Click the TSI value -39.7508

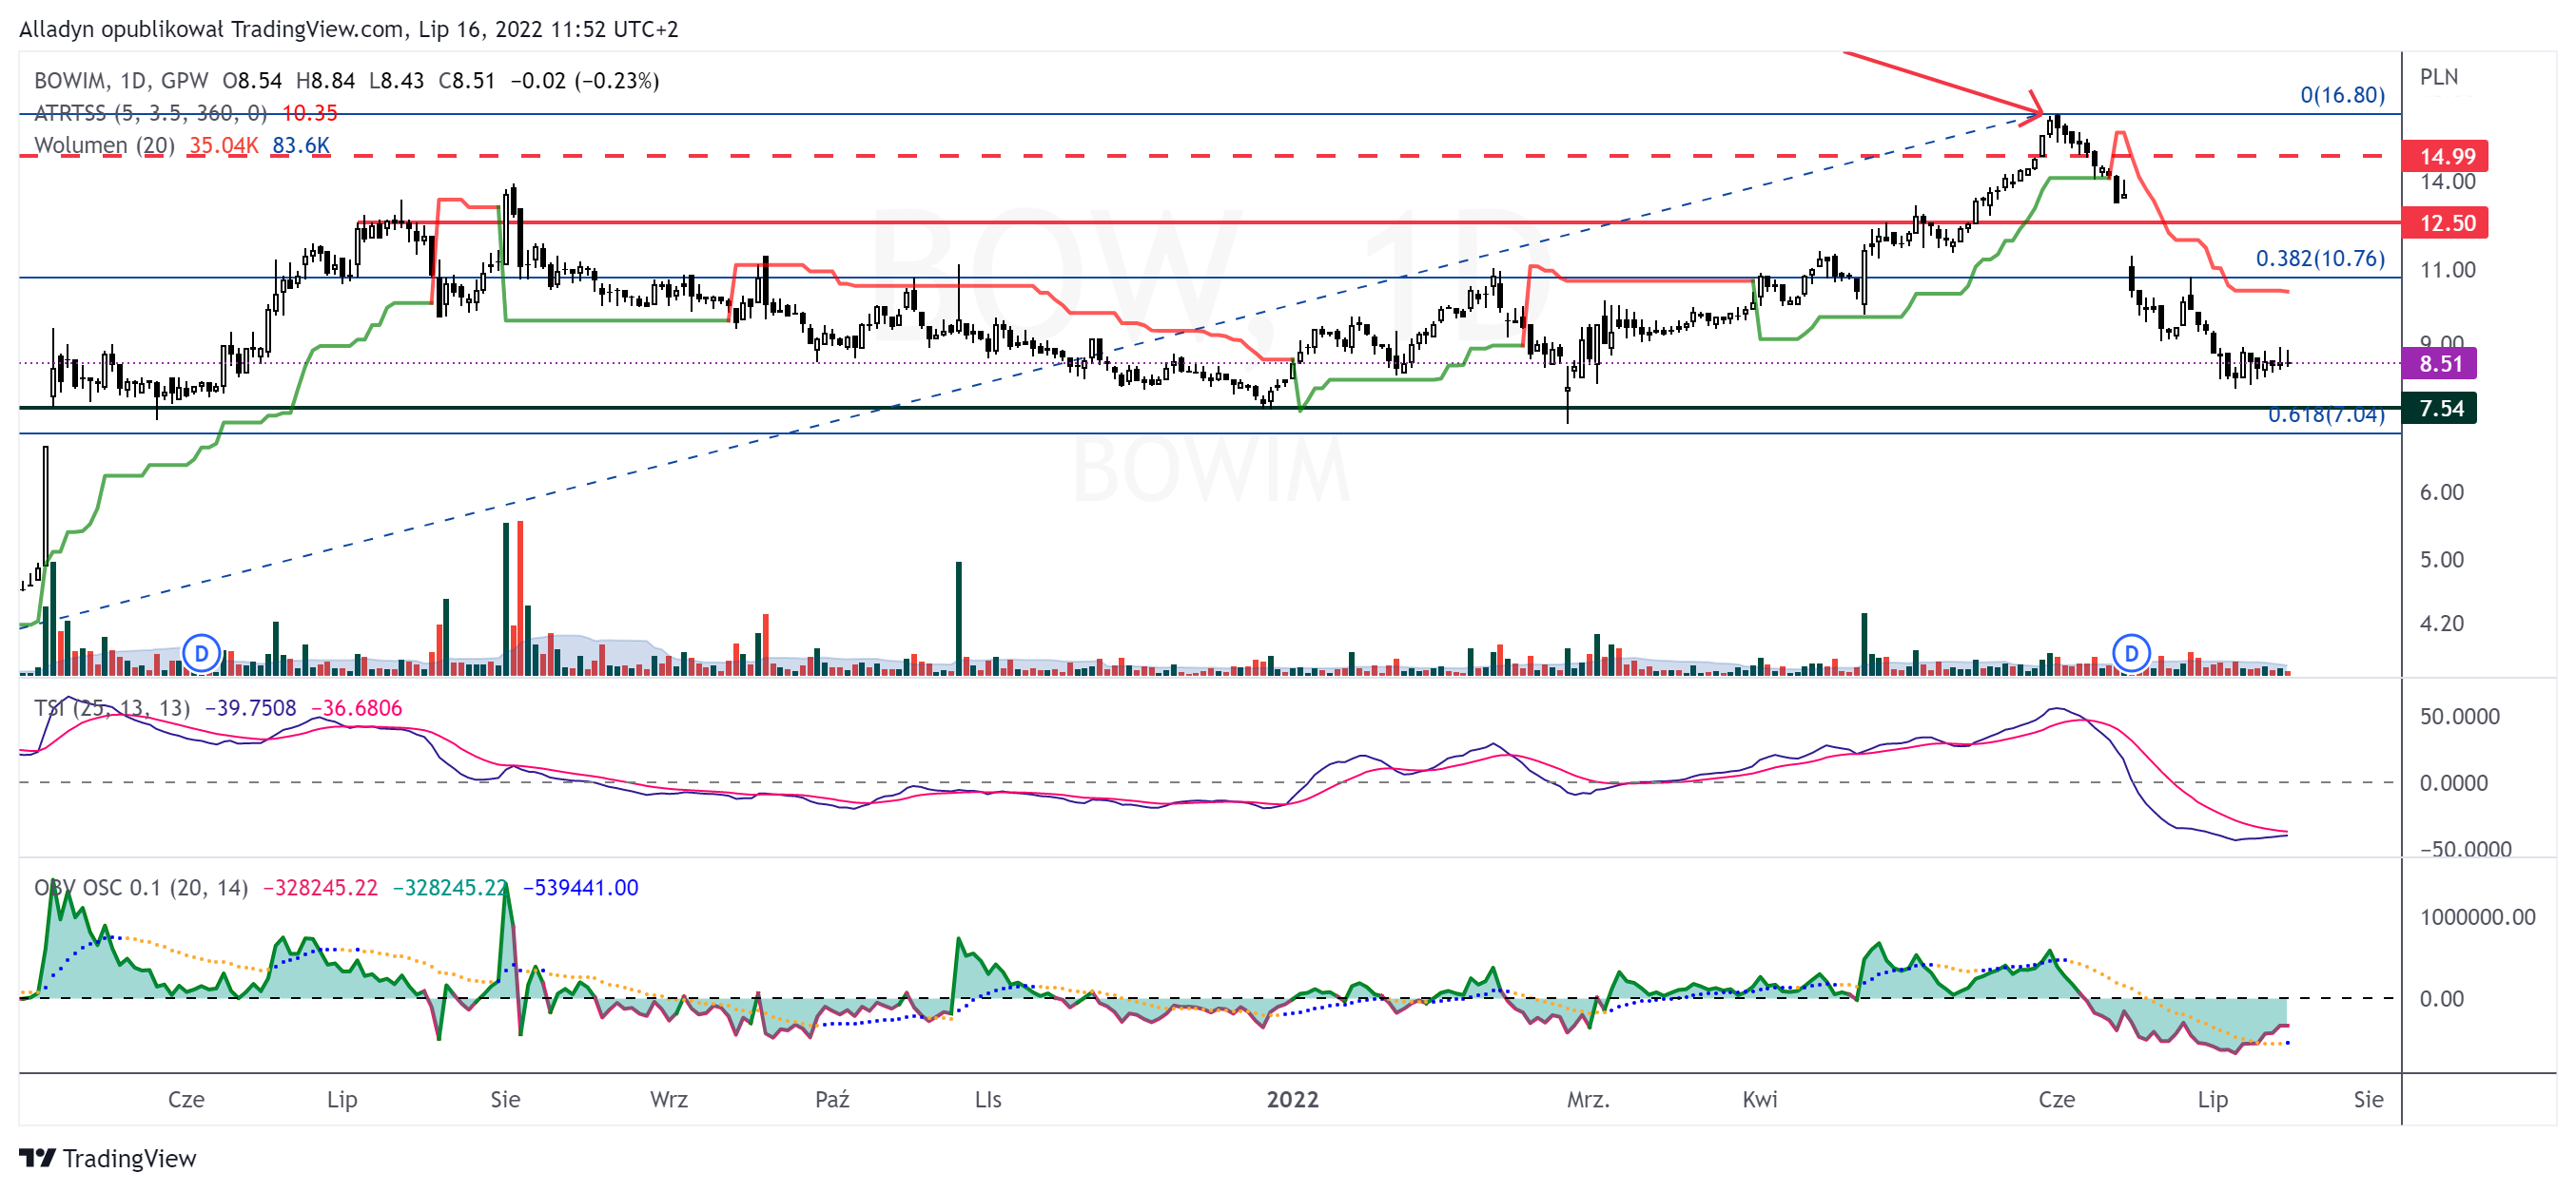250,707
